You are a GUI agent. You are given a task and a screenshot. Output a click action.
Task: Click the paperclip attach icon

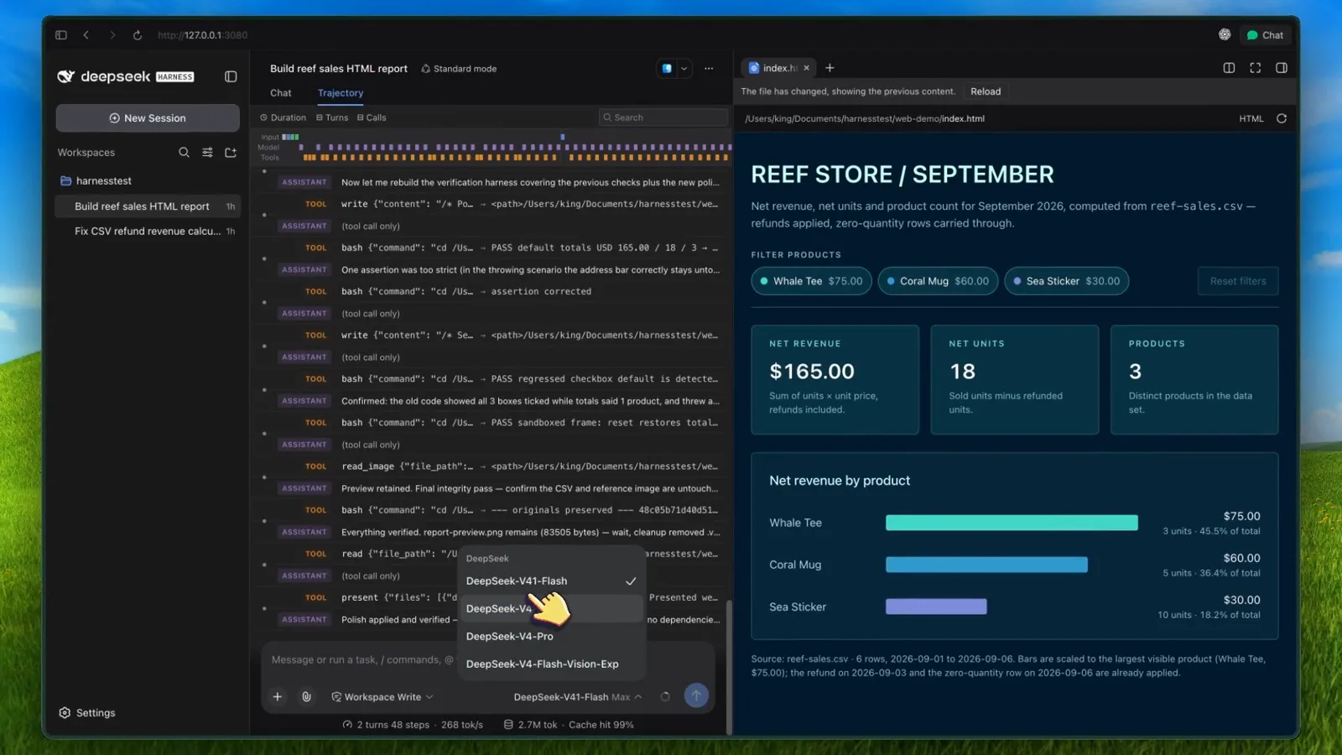click(306, 696)
